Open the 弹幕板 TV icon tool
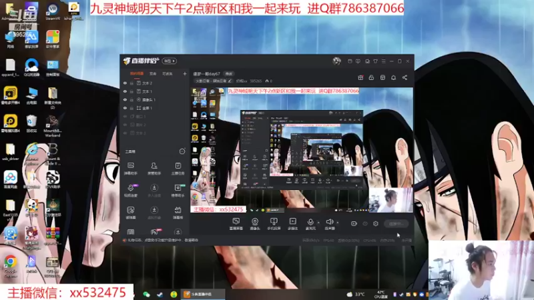The height and width of the screenshot is (300, 534). tap(178, 213)
